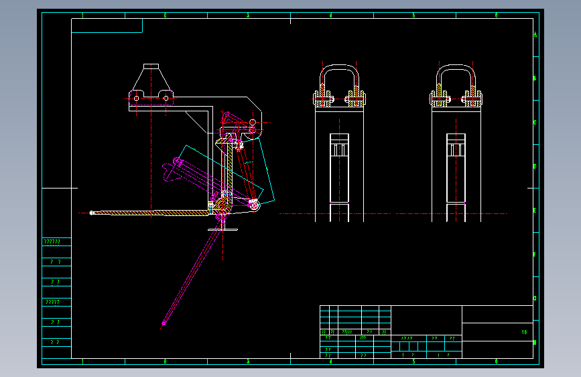
Task: Click the empty cyan box in the sheet corner
Action: click(107, 25)
